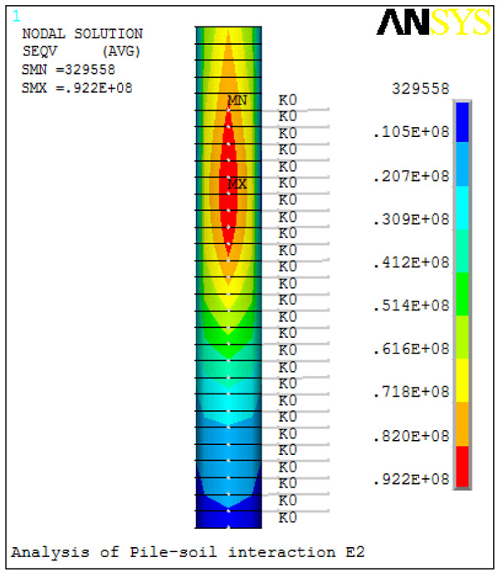Click the legend value .820E+08
498x572 pixels.
tap(412, 436)
